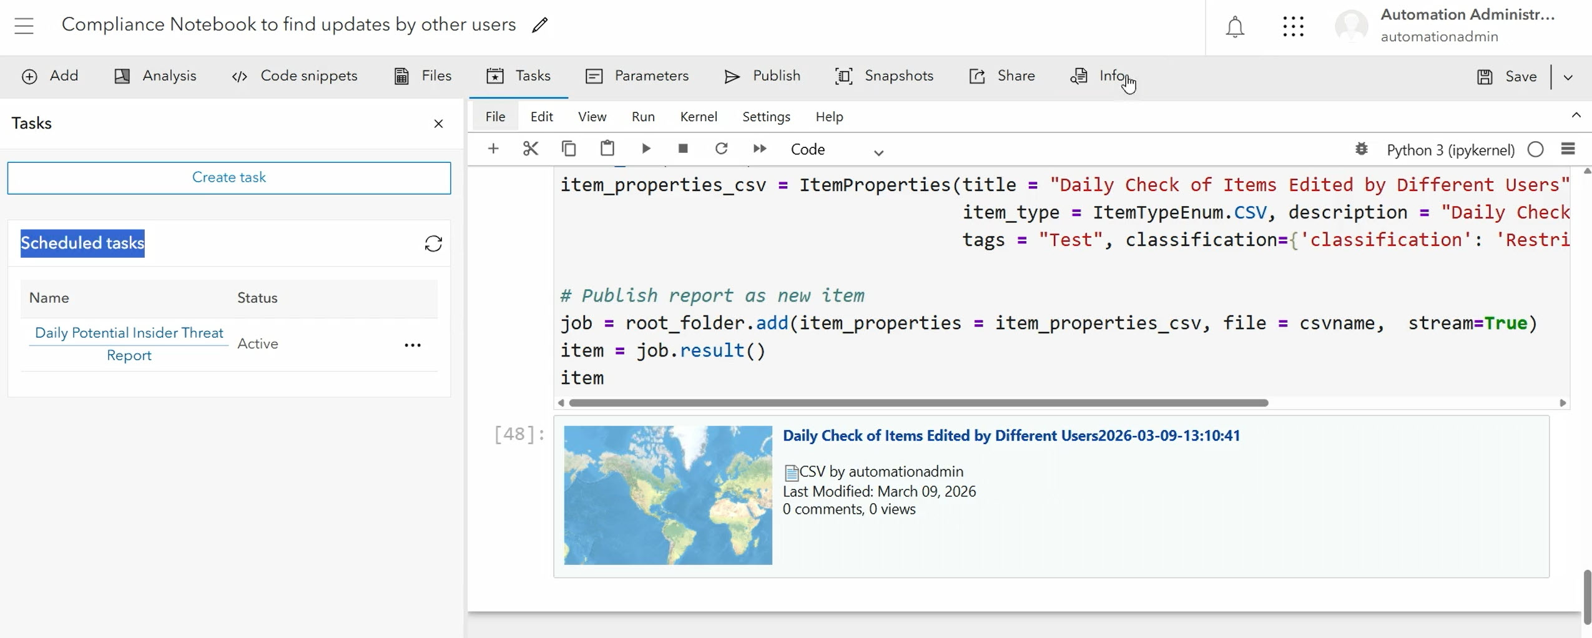Click the Create task button
Viewport: 1592px width, 638px height.
229,178
